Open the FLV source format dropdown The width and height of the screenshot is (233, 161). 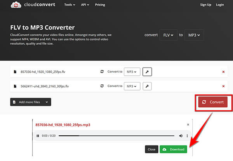[168, 35]
